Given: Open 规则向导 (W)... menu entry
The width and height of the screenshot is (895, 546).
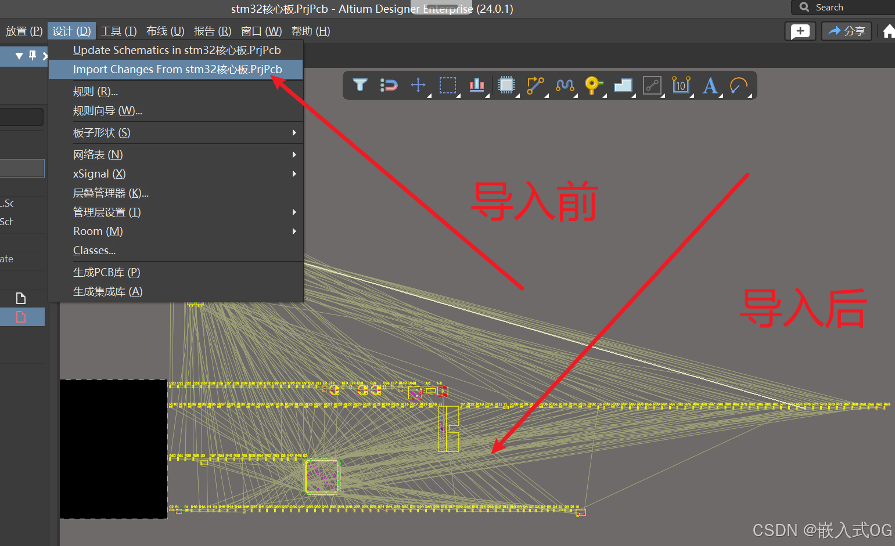Looking at the screenshot, I should coord(176,110).
